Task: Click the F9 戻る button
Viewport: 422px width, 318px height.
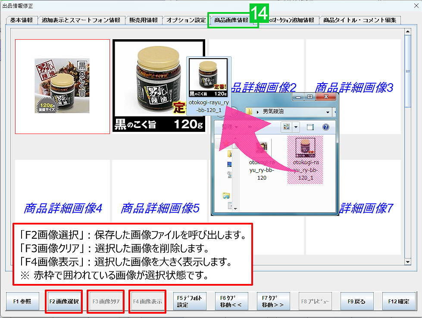Action: [x=358, y=301]
